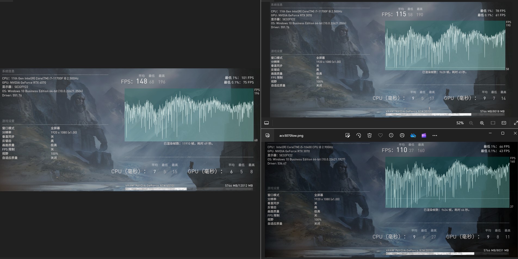Click the FPS graph in the RTX 4070 image
This screenshot has width=518, height=259.
[189, 115]
